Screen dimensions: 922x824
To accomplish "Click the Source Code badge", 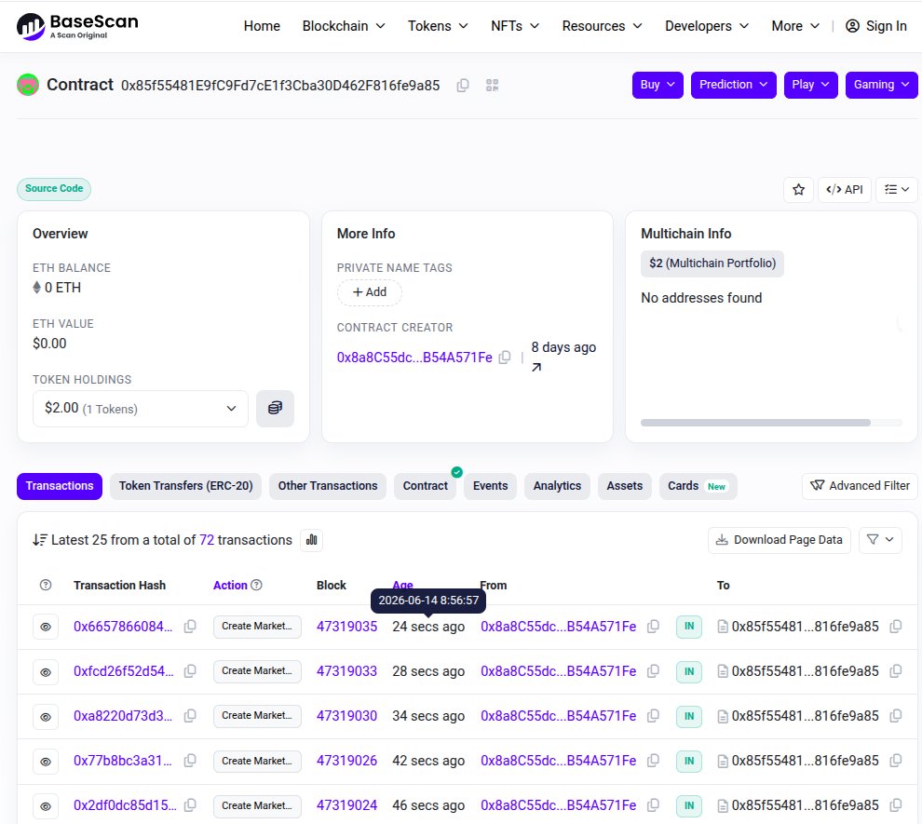I will (x=54, y=189).
